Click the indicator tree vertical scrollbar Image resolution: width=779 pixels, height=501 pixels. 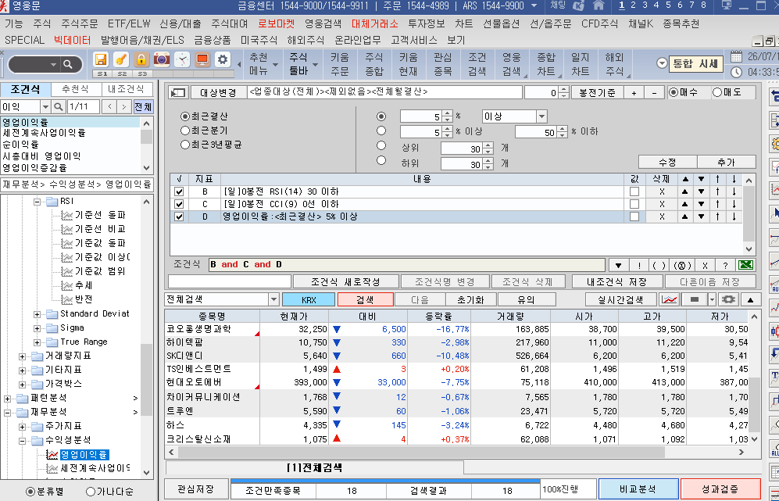(146, 380)
